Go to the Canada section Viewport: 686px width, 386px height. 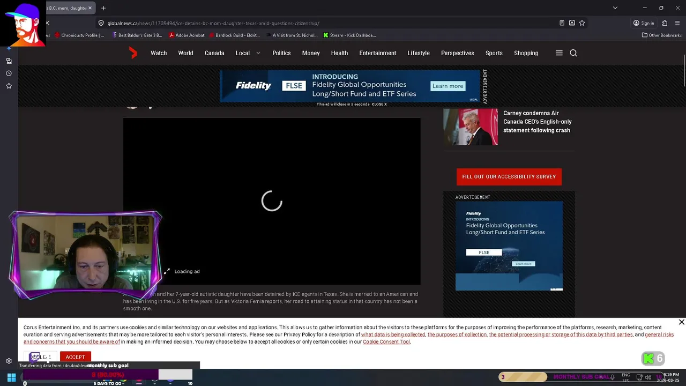click(214, 53)
